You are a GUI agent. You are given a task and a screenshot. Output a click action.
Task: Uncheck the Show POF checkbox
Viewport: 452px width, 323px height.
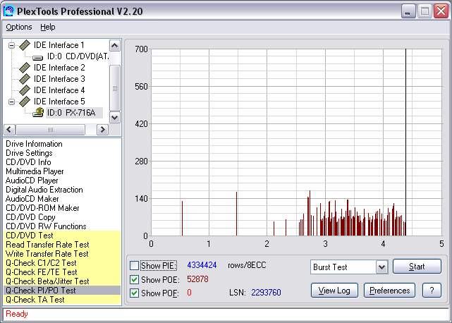[x=135, y=293]
